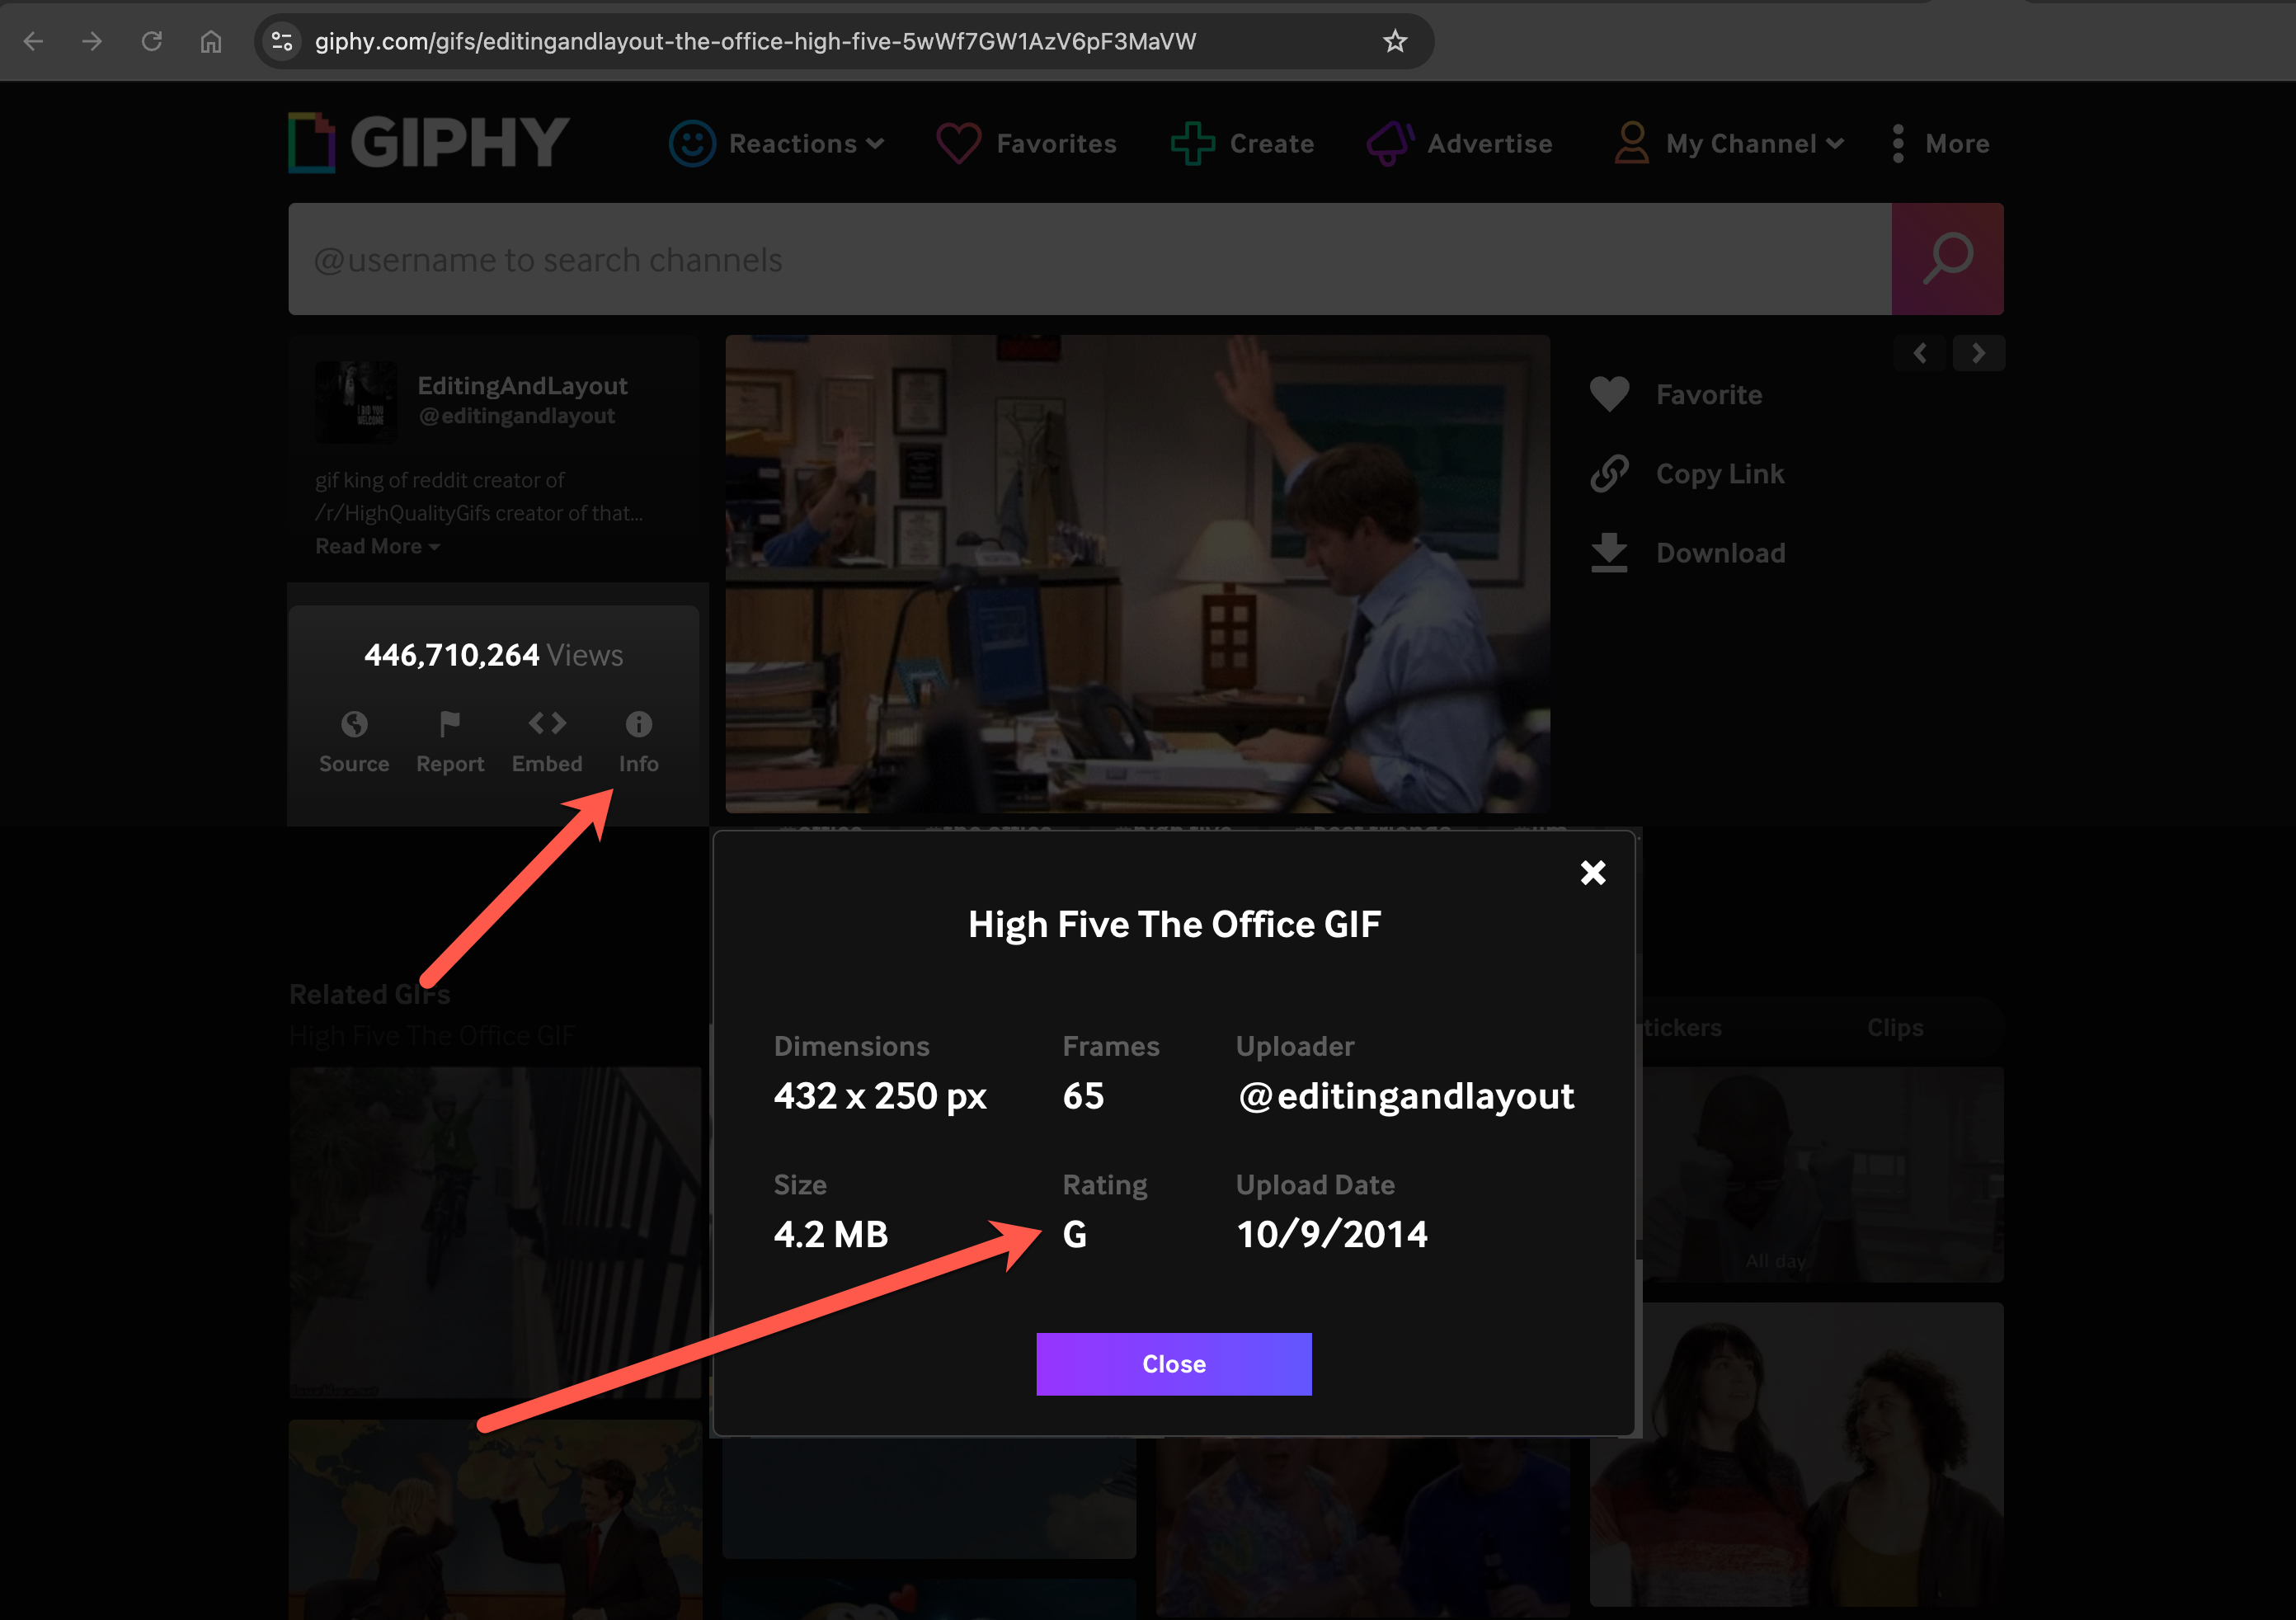
Task: Open the Create menu item
Action: coord(1272,143)
